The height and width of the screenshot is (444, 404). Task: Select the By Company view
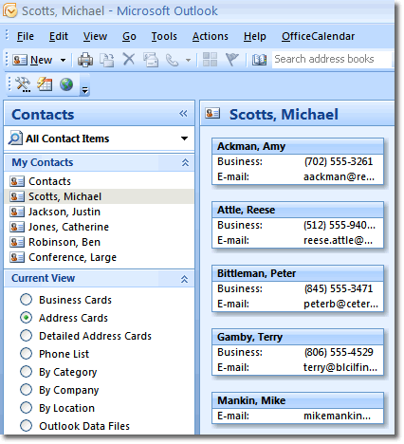point(26,389)
